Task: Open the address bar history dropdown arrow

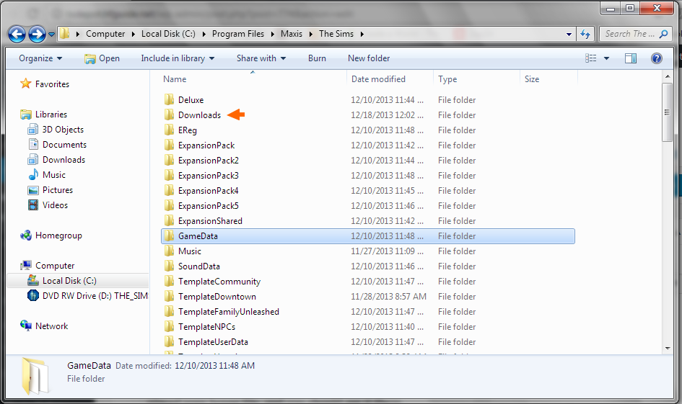Action: pyautogui.click(x=569, y=34)
